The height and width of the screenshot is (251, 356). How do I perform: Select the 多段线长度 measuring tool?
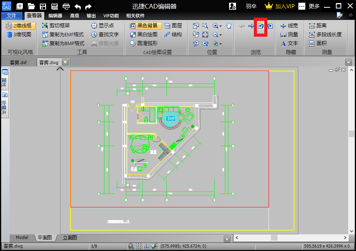pos(325,34)
